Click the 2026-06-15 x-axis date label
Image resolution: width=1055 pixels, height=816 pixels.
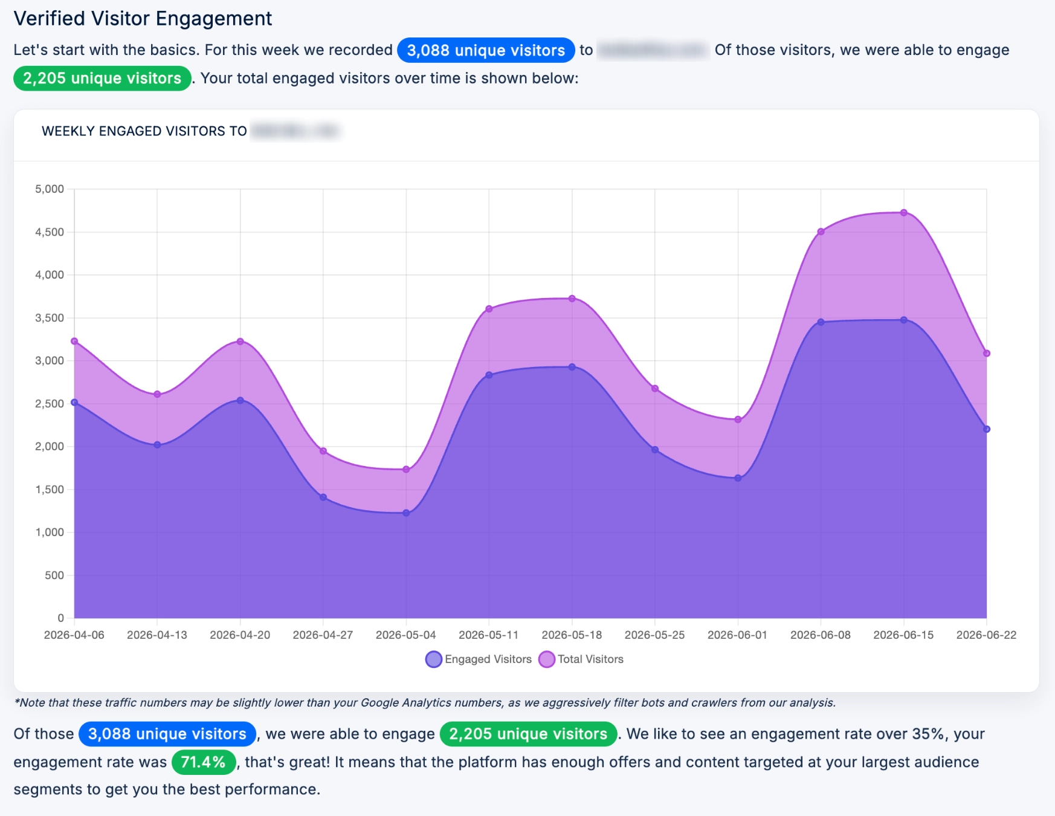[x=904, y=635]
